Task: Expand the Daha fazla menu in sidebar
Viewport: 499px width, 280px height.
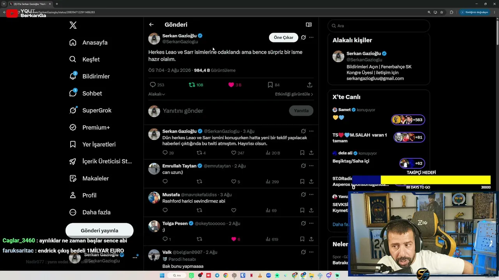Action: 90,212
